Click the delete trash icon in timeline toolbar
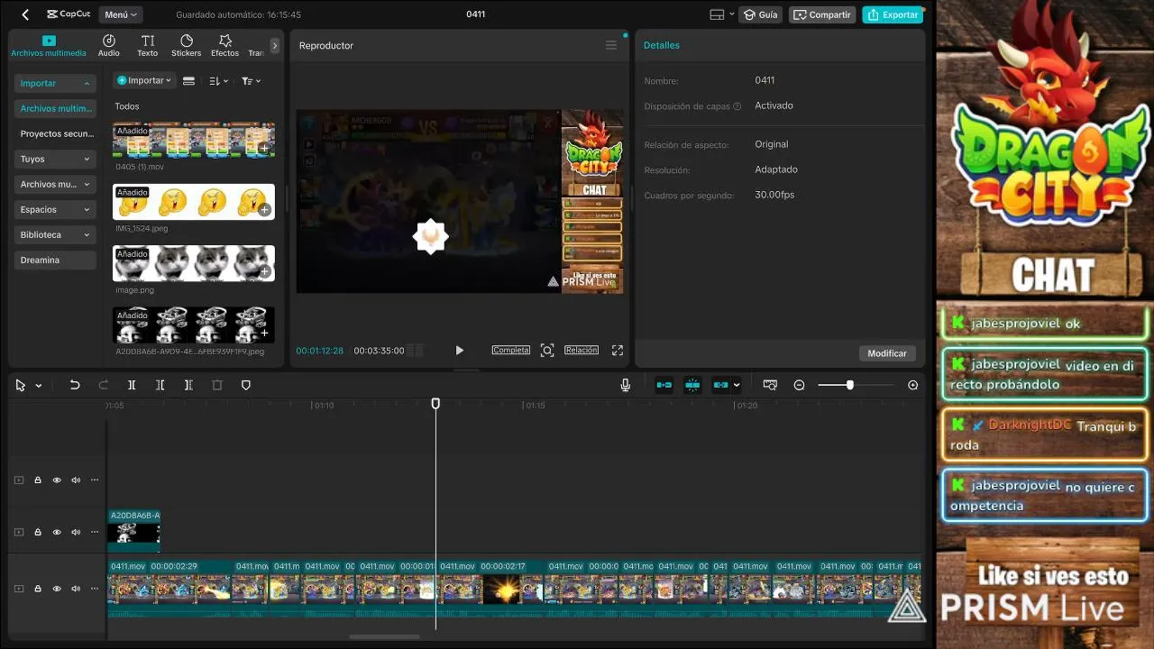1154x649 pixels. 217,385
